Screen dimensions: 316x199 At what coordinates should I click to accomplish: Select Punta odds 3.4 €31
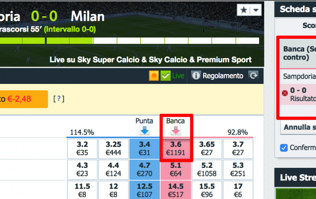tap(144, 148)
